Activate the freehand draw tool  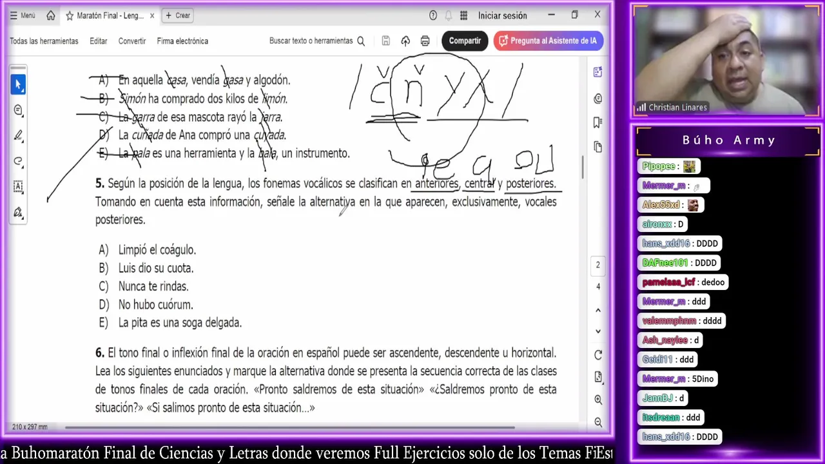coord(18,162)
